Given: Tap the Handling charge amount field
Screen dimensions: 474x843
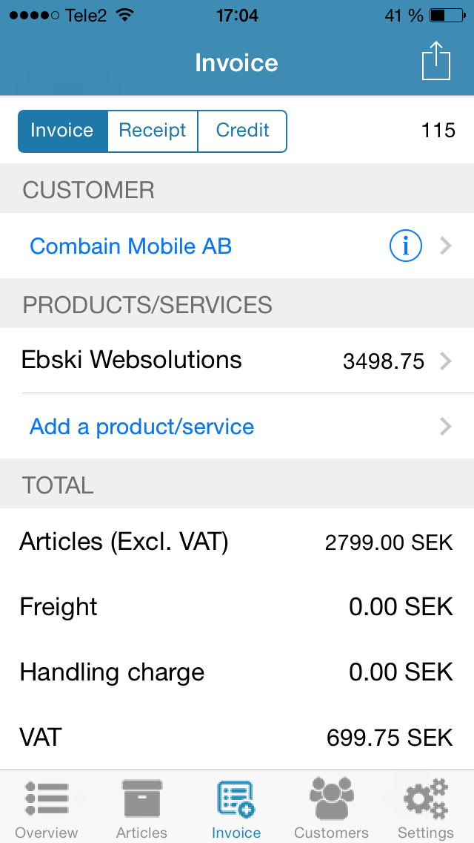Looking at the screenshot, I should tap(401, 672).
